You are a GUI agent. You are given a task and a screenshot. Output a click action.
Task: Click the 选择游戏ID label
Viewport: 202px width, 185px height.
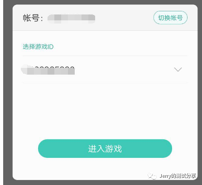pos(38,47)
